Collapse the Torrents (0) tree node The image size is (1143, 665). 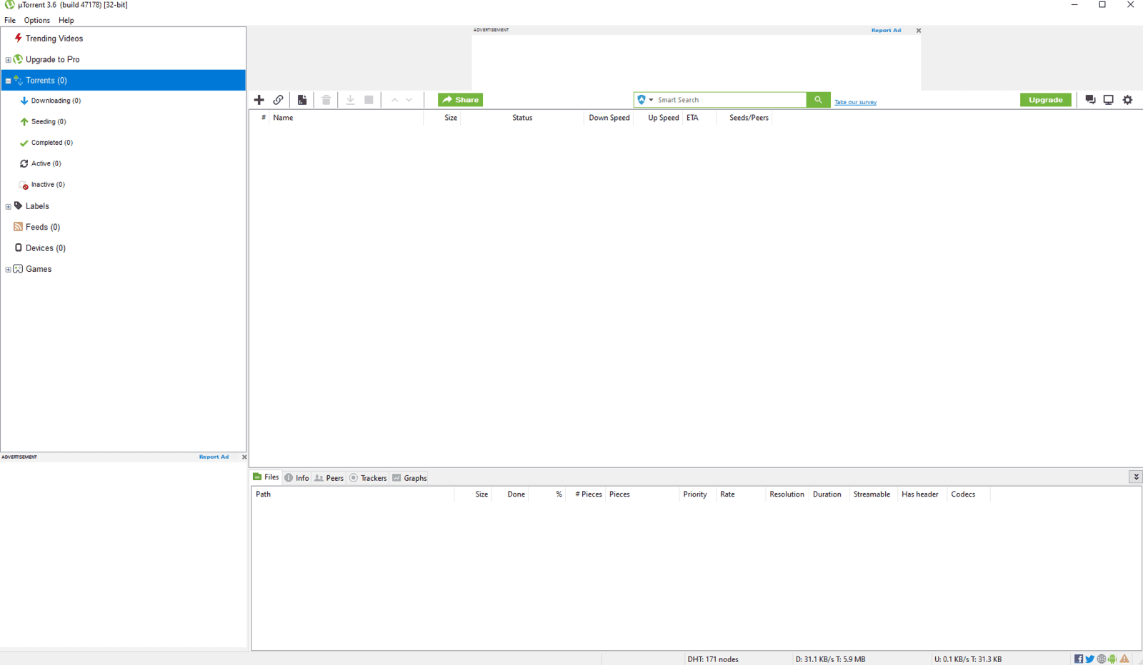tap(8, 81)
